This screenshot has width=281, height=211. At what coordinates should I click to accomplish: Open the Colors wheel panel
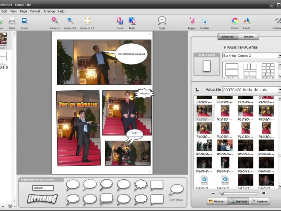235,21
